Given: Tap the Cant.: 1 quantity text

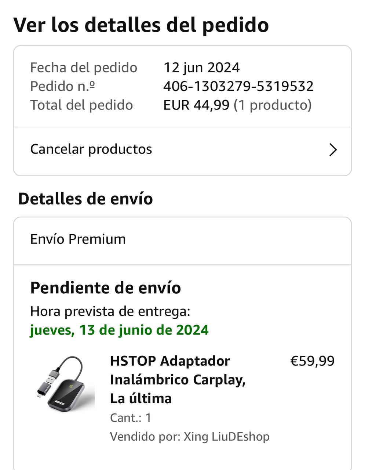Looking at the screenshot, I should point(131,418).
